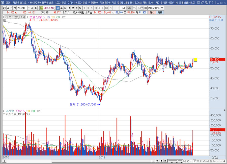
Task: Click the numbered 1 screen icon in title bar
Action: click(x=2, y=3)
